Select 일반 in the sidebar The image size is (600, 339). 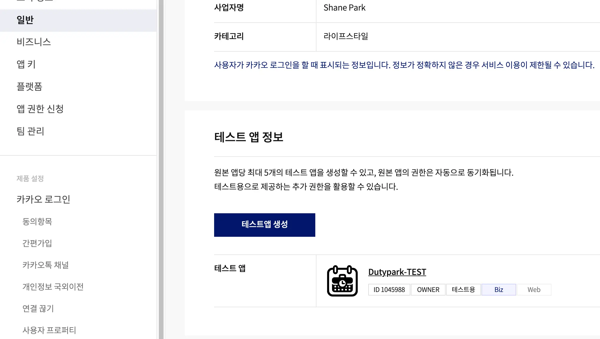coord(25,20)
